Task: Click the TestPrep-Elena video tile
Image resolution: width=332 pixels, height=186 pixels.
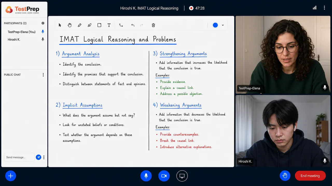Action: click(x=283, y=55)
